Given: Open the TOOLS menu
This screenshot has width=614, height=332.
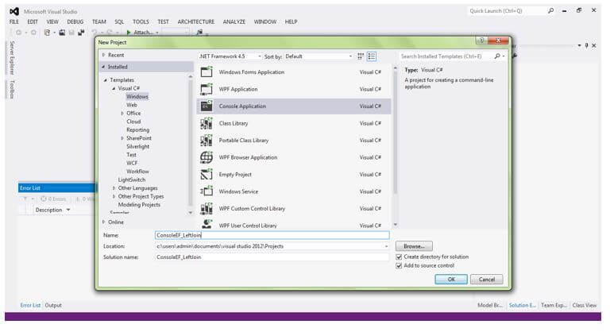Looking at the screenshot, I should [141, 22].
